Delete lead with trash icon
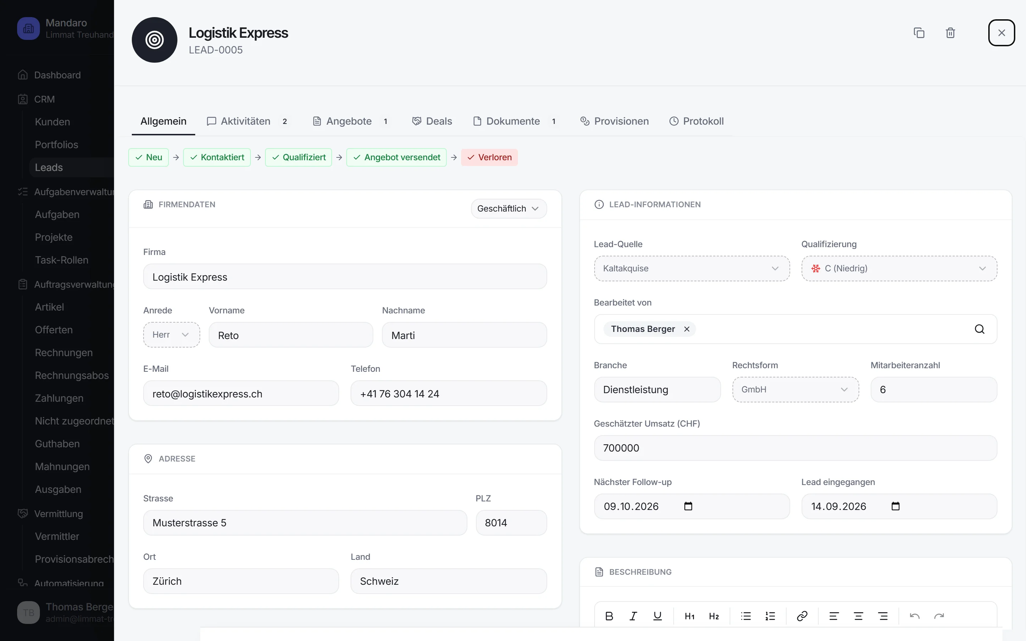Image resolution: width=1026 pixels, height=641 pixels. pos(950,33)
